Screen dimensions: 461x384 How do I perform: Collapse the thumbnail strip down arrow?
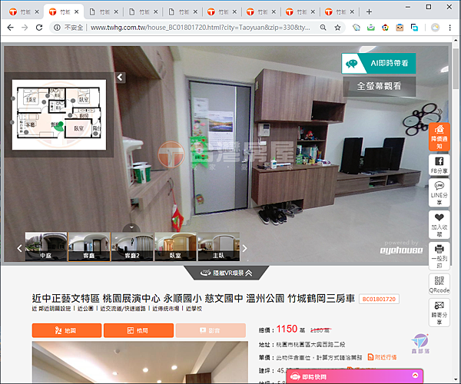pyautogui.click(x=131, y=227)
